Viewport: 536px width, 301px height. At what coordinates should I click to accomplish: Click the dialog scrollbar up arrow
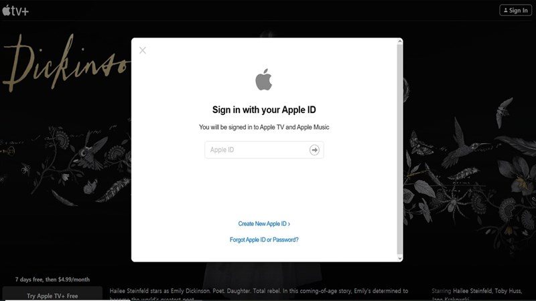coord(399,41)
